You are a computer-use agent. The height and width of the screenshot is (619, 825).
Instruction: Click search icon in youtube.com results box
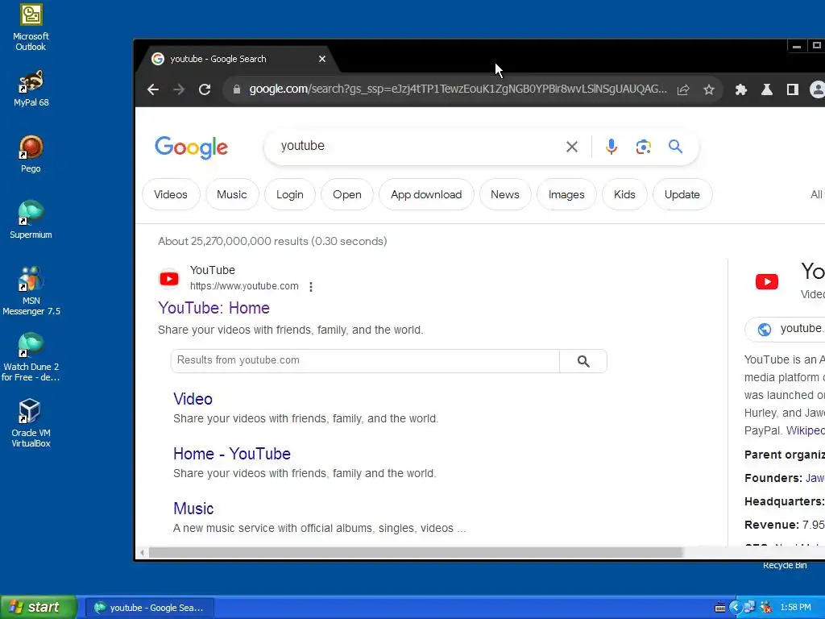(583, 361)
